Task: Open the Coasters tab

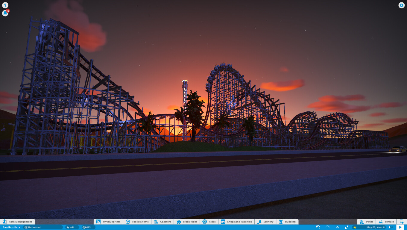Action: click(x=163, y=222)
